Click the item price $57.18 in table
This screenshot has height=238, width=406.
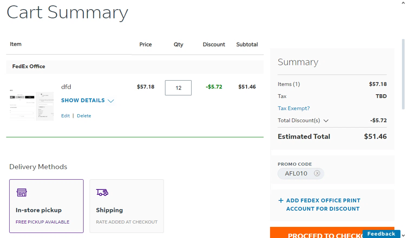(146, 87)
